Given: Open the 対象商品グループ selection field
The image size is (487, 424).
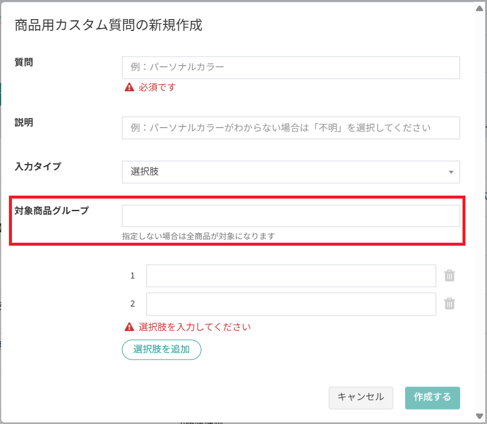Looking at the screenshot, I should tap(290, 216).
